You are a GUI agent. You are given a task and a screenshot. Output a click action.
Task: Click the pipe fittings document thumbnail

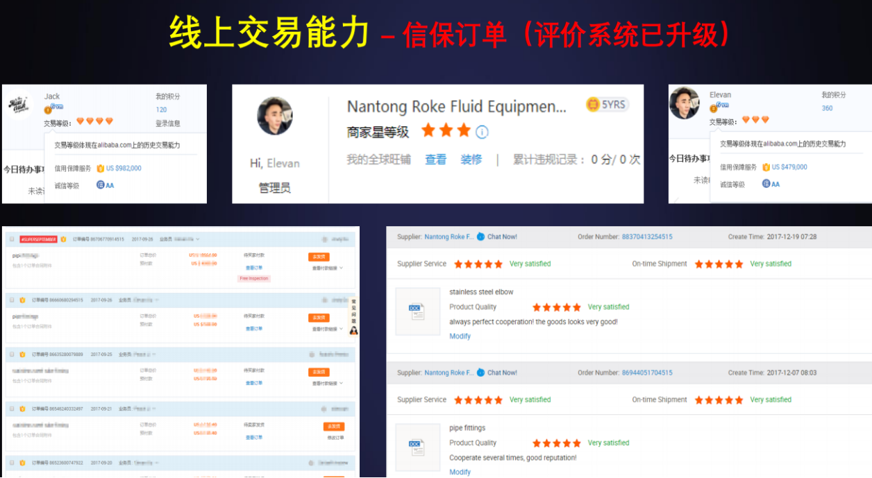pyautogui.click(x=418, y=447)
